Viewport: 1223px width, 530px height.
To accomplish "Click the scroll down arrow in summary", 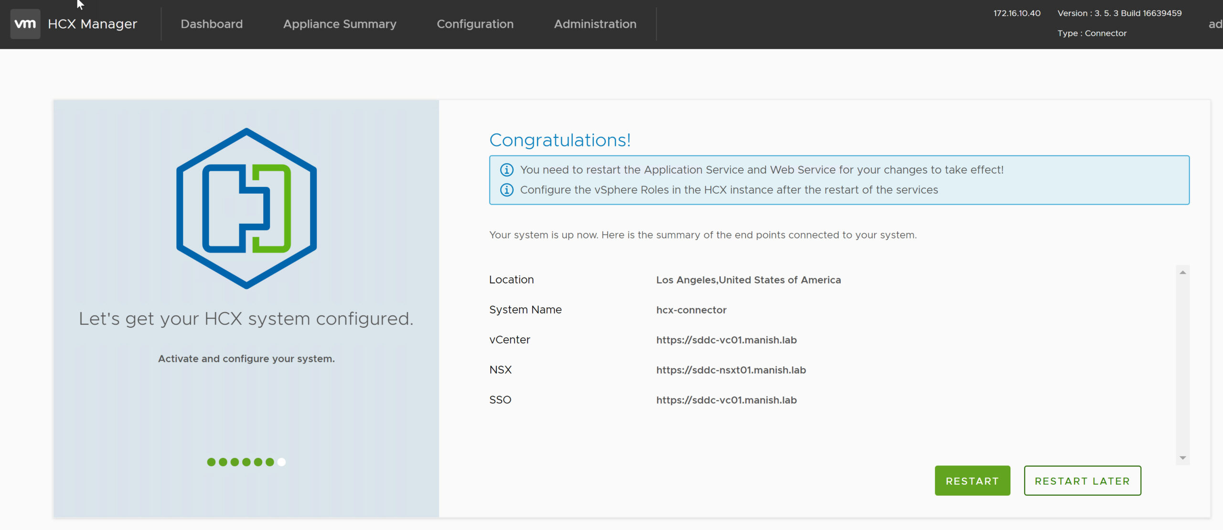I will pyautogui.click(x=1183, y=457).
